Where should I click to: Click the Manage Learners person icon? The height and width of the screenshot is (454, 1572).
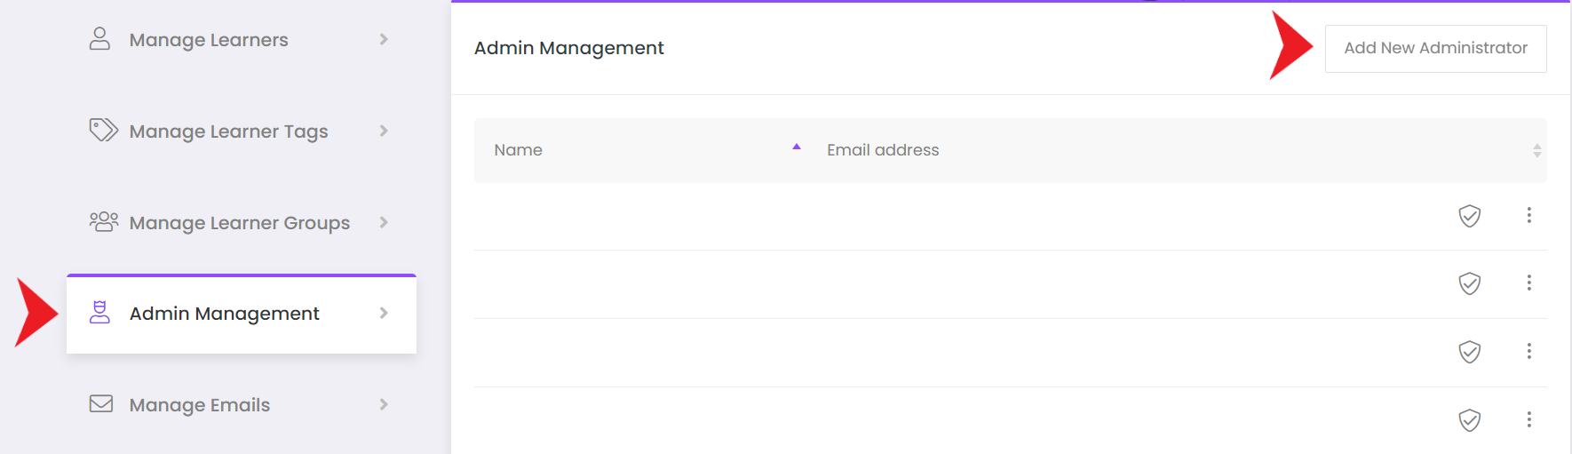[100, 39]
